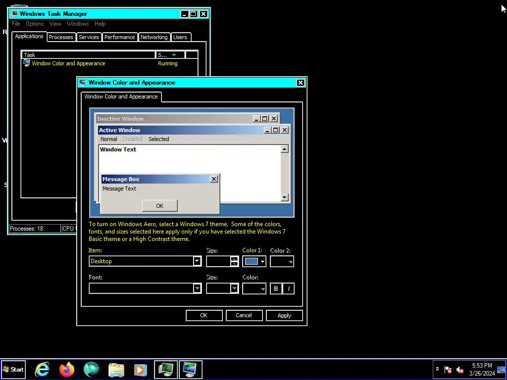Image resolution: width=507 pixels, height=380 pixels.
Task: Select the Applications tab
Action: pos(29,36)
